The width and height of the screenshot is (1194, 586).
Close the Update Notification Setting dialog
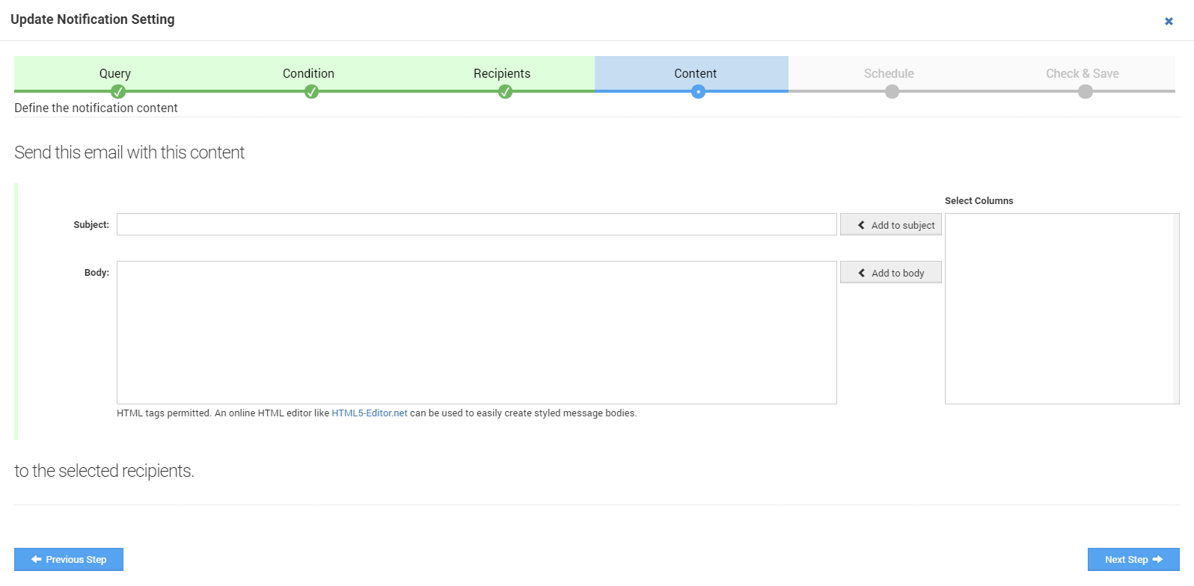pos(1169,21)
